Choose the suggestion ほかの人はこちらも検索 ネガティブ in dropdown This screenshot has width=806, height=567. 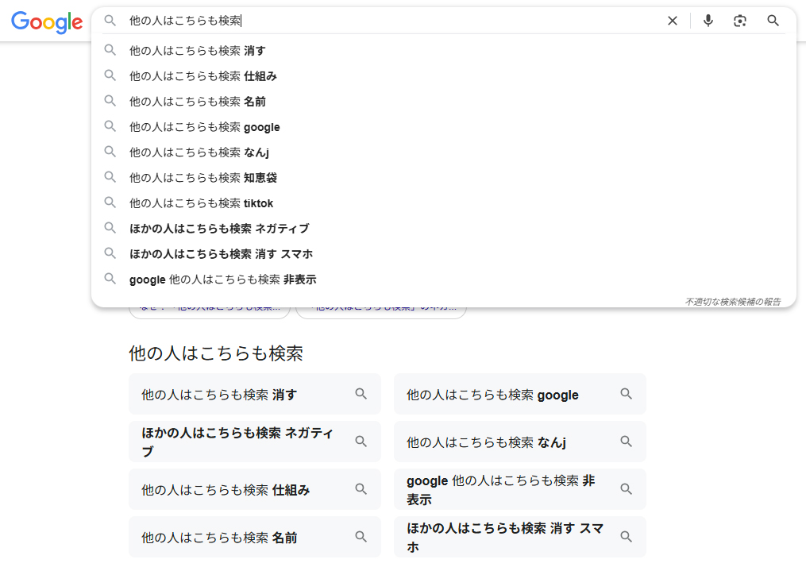219,229
